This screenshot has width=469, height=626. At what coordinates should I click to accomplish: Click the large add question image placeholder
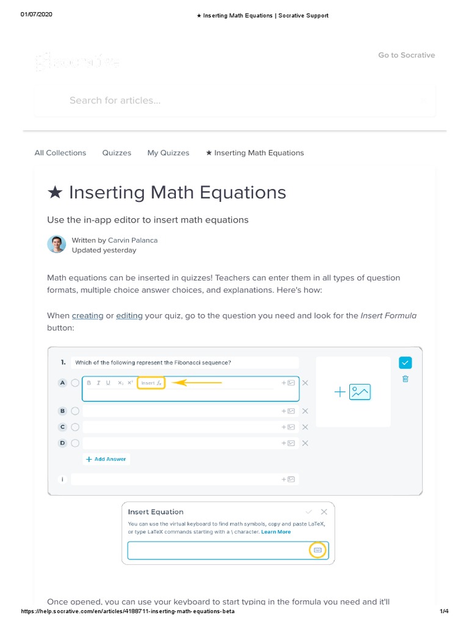(353, 392)
